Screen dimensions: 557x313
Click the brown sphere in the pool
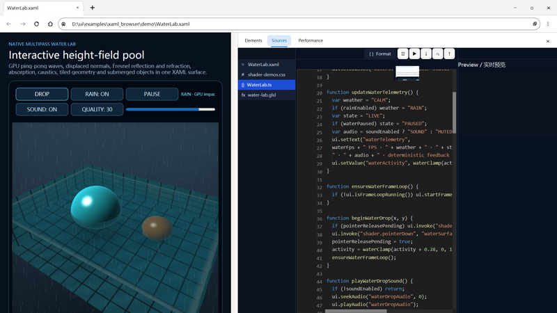tap(157, 228)
